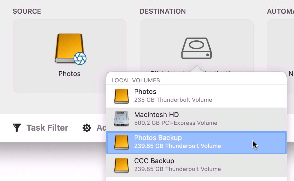Viewport: 294px width, 181px height.
Task: Click the Task Filter label
Action: pyautogui.click(x=47, y=128)
